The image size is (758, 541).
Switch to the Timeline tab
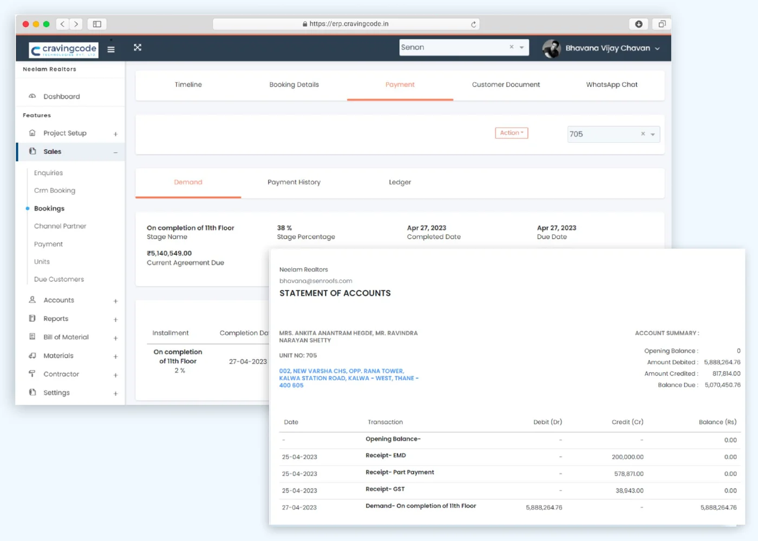tap(188, 84)
